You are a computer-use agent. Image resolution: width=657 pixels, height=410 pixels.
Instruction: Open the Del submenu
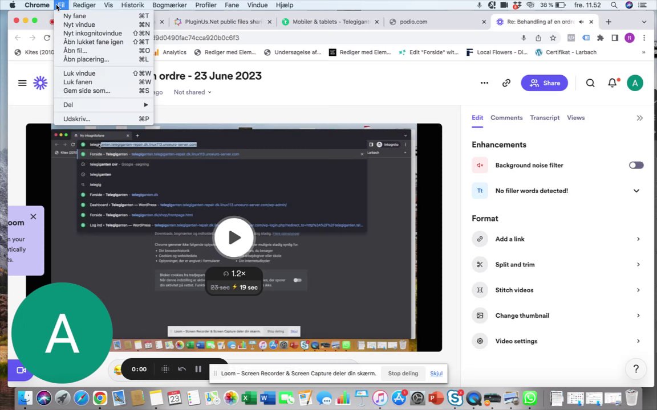point(103,105)
